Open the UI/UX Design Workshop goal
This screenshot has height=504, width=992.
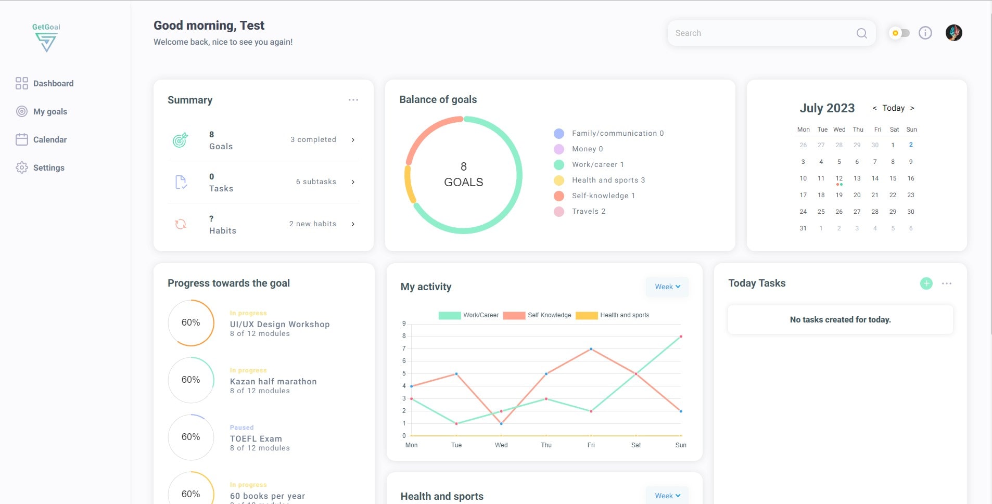[x=280, y=324]
